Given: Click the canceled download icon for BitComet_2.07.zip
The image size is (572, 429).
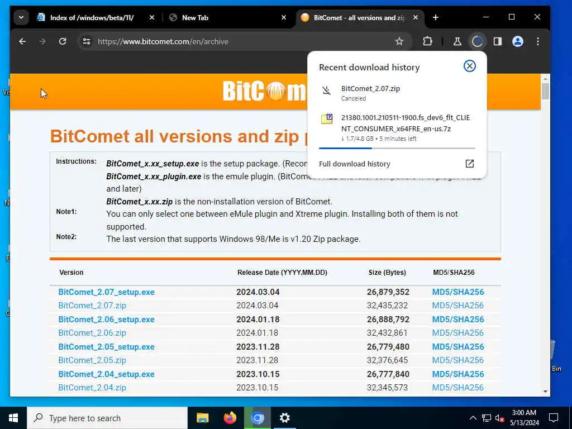Looking at the screenshot, I should click(326, 90).
